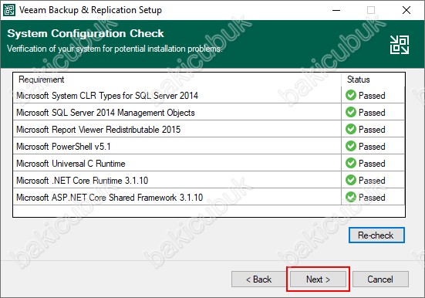The height and width of the screenshot is (298, 425).
Task: Click 'Passed' text in Report Viewer row
Action: (x=372, y=130)
